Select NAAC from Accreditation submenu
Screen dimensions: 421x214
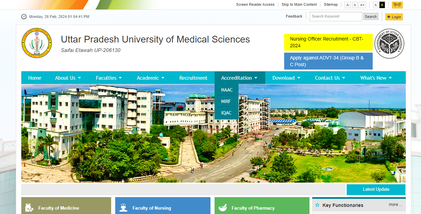[227, 90]
